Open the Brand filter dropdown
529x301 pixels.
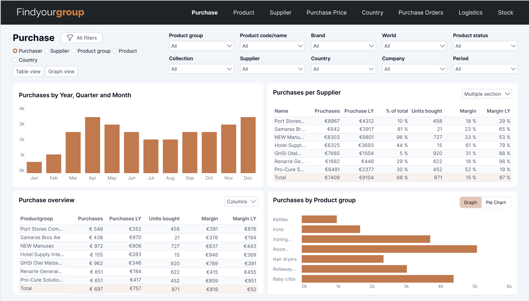(344, 46)
